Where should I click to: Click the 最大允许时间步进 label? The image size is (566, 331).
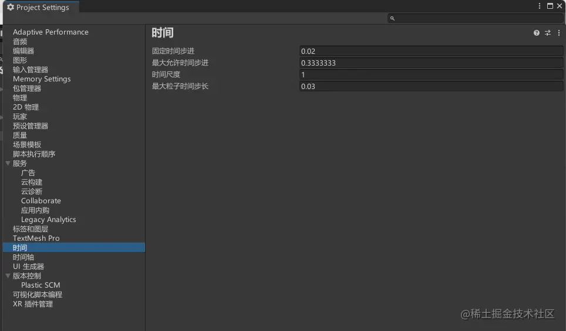tap(180, 63)
